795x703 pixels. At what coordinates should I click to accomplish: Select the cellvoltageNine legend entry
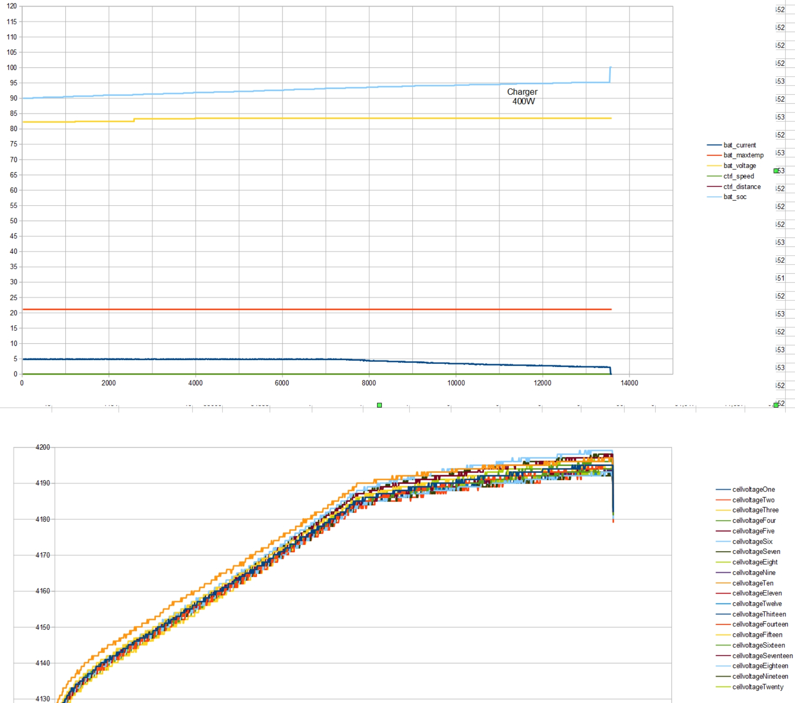click(x=754, y=572)
